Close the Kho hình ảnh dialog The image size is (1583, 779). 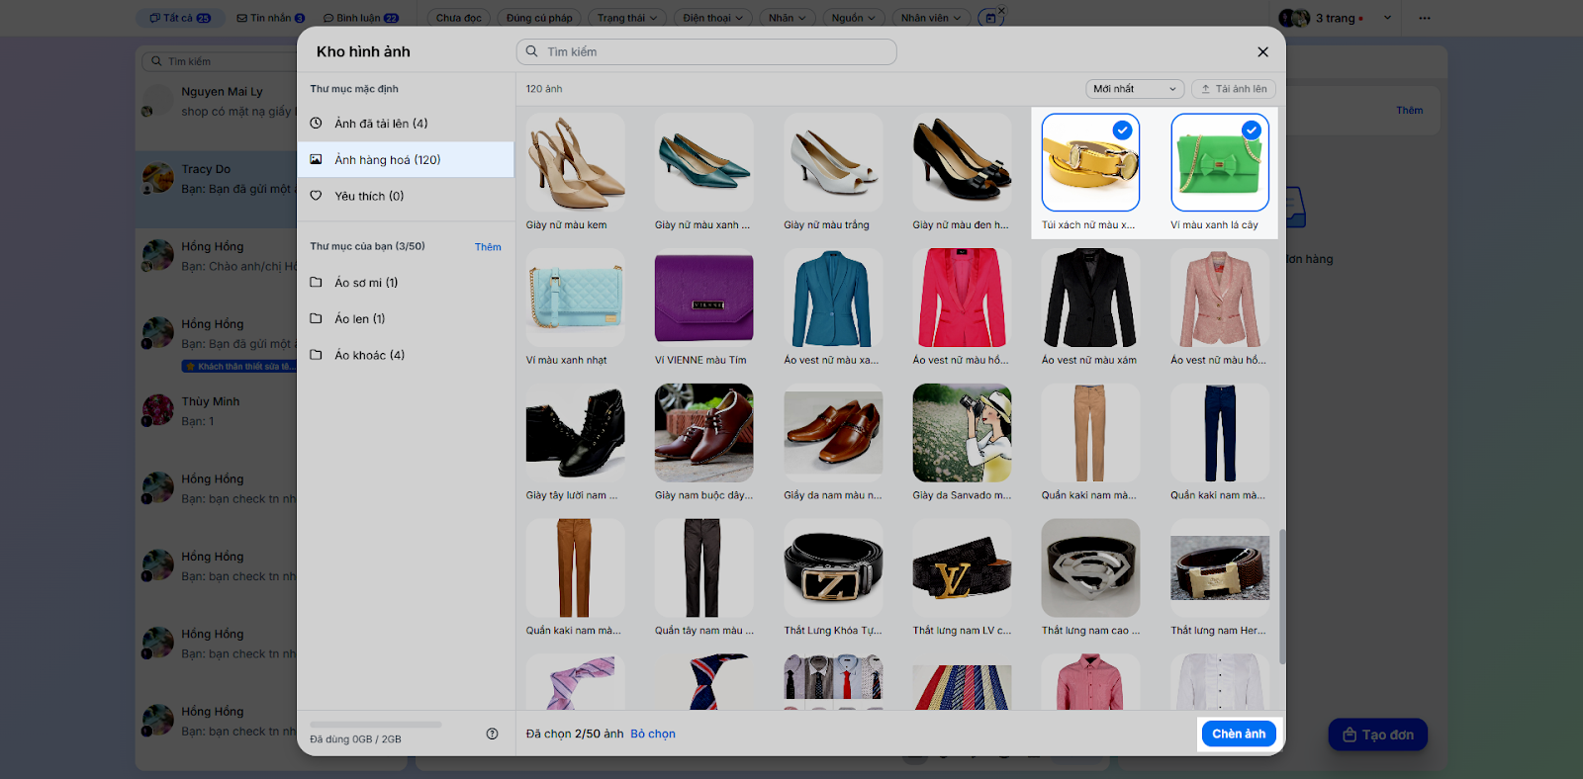click(1262, 51)
